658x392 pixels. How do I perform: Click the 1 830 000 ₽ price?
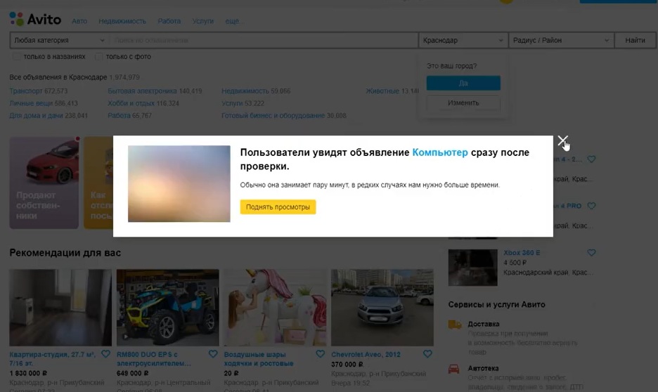click(x=28, y=373)
